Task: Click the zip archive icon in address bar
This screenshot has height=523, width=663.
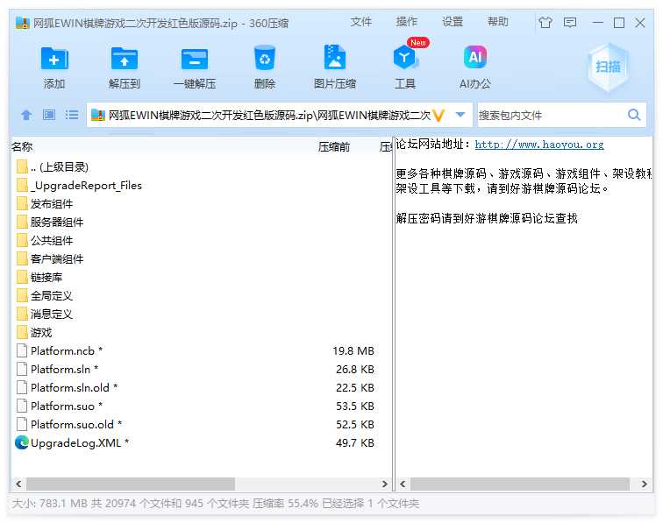Action: pyautogui.click(x=97, y=115)
